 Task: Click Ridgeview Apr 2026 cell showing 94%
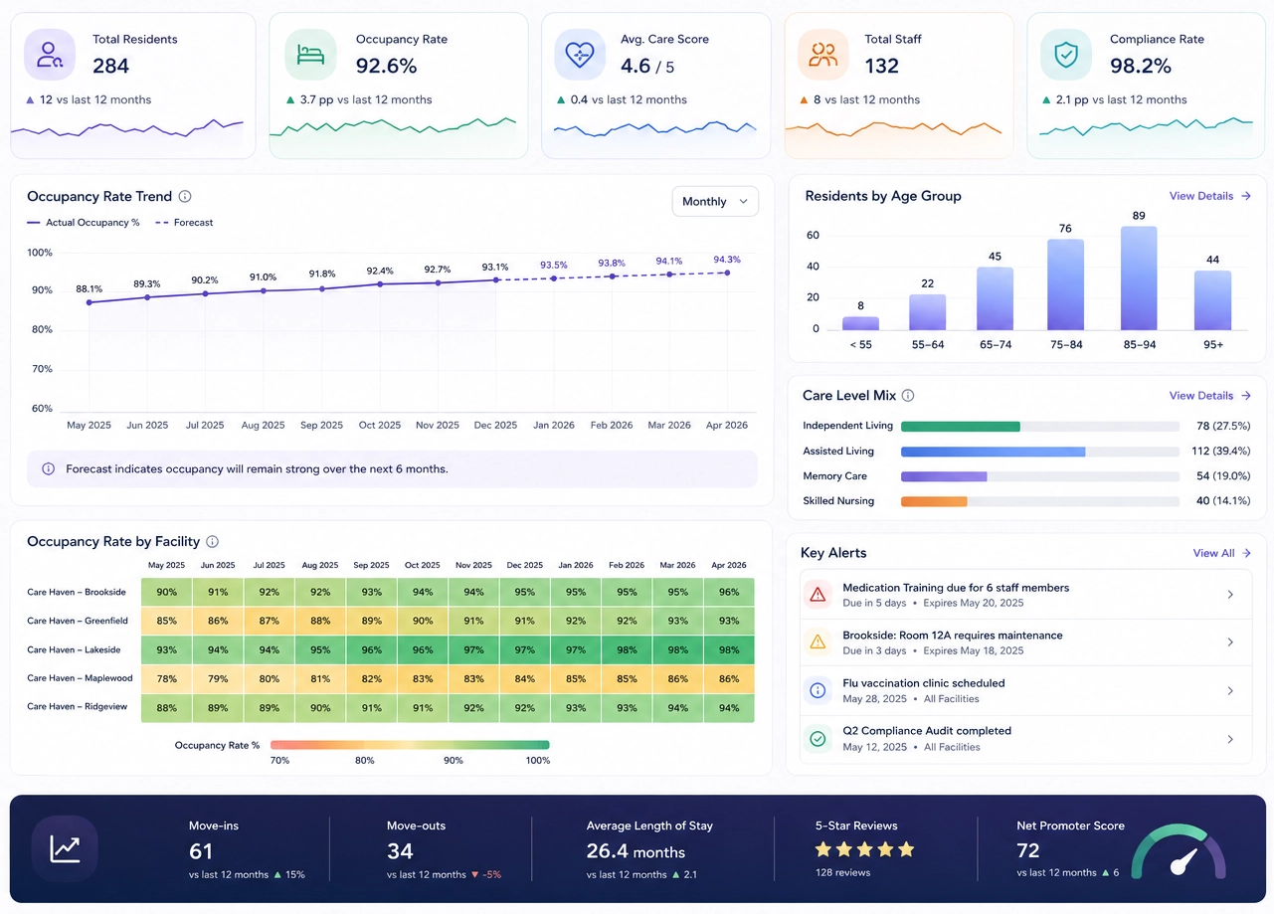(729, 708)
